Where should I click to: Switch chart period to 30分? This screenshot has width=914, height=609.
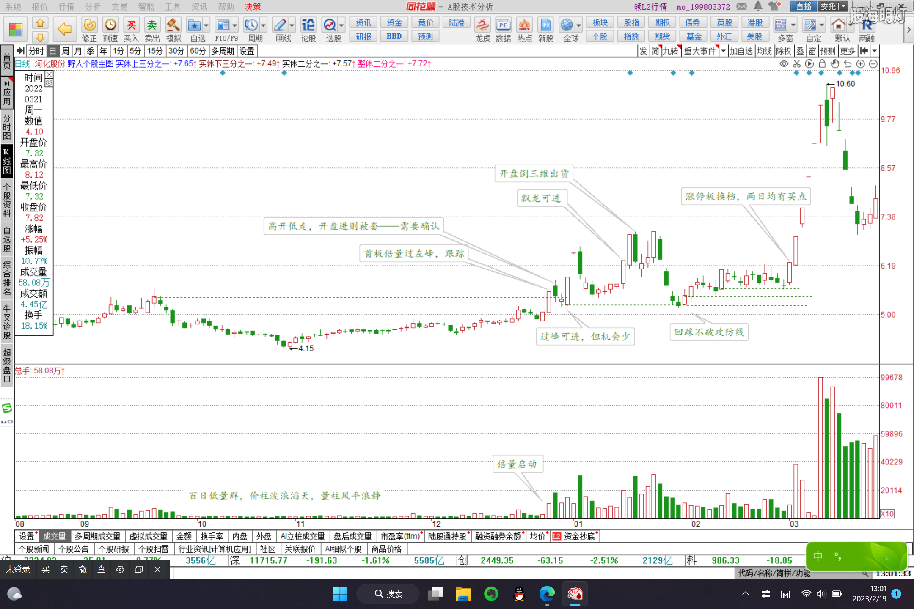[x=176, y=51]
